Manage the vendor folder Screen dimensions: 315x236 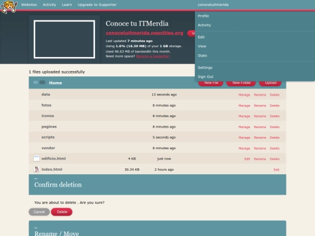pyautogui.click(x=244, y=149)
